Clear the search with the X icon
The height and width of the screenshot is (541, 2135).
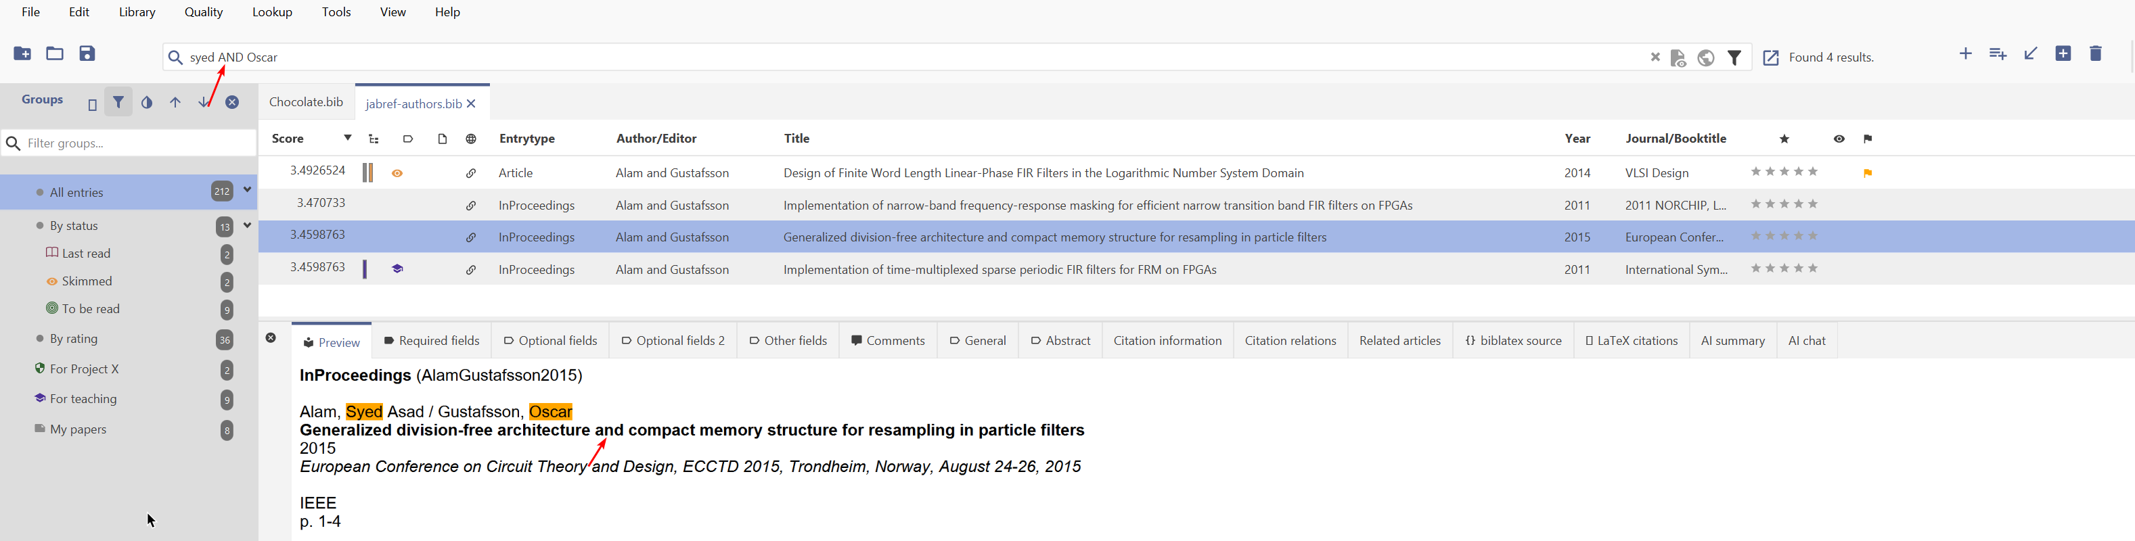pyautogui.click(x=1655, y=57)
